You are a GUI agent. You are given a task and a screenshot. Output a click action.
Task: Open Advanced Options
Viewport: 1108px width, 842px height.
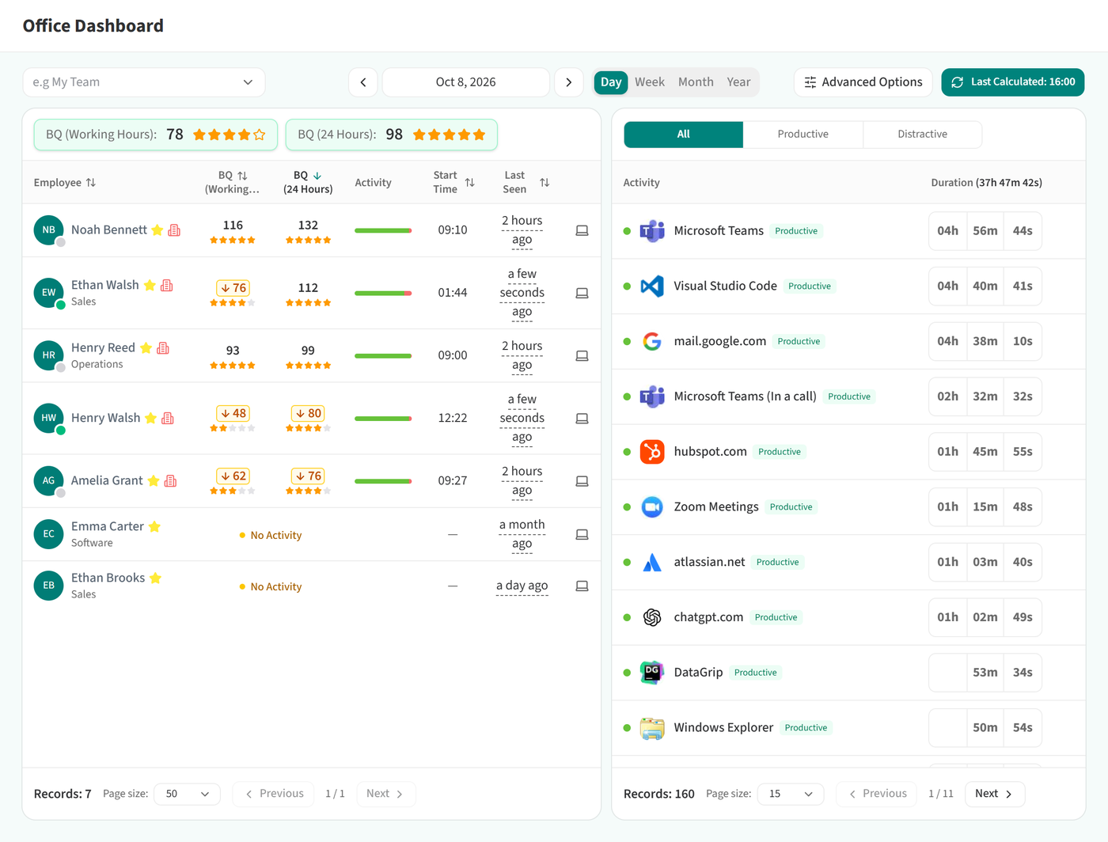tap(863, 82)
